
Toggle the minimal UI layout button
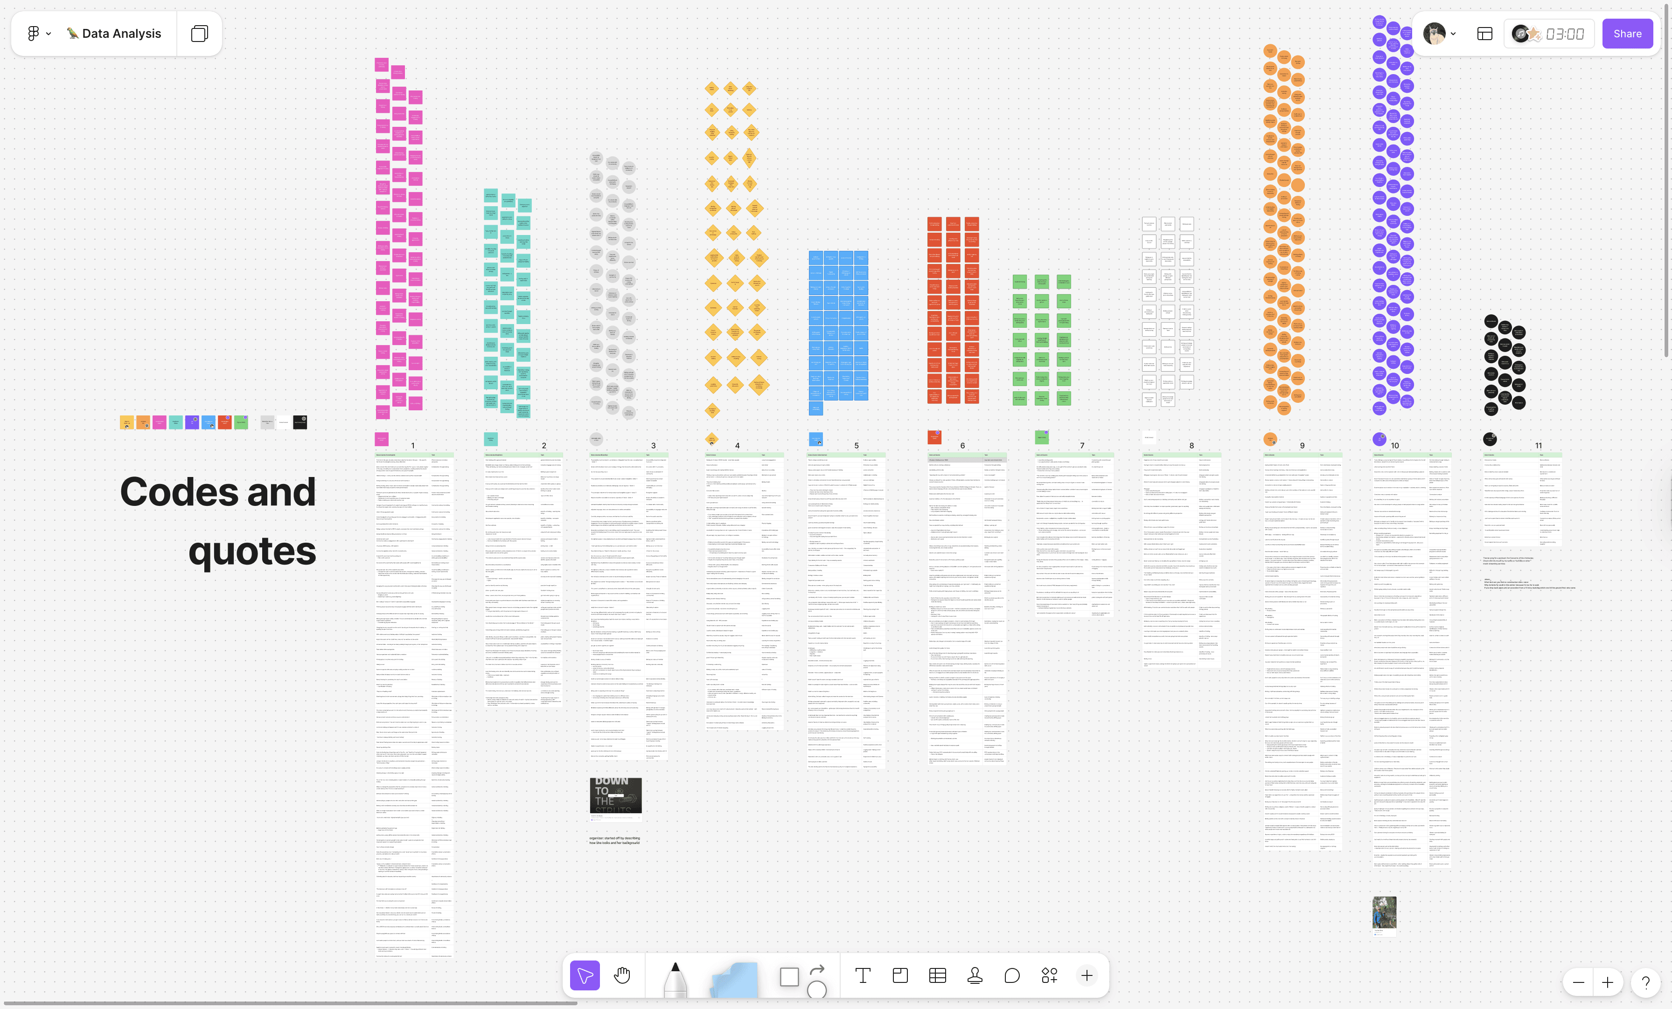[x=1485, y=33]
